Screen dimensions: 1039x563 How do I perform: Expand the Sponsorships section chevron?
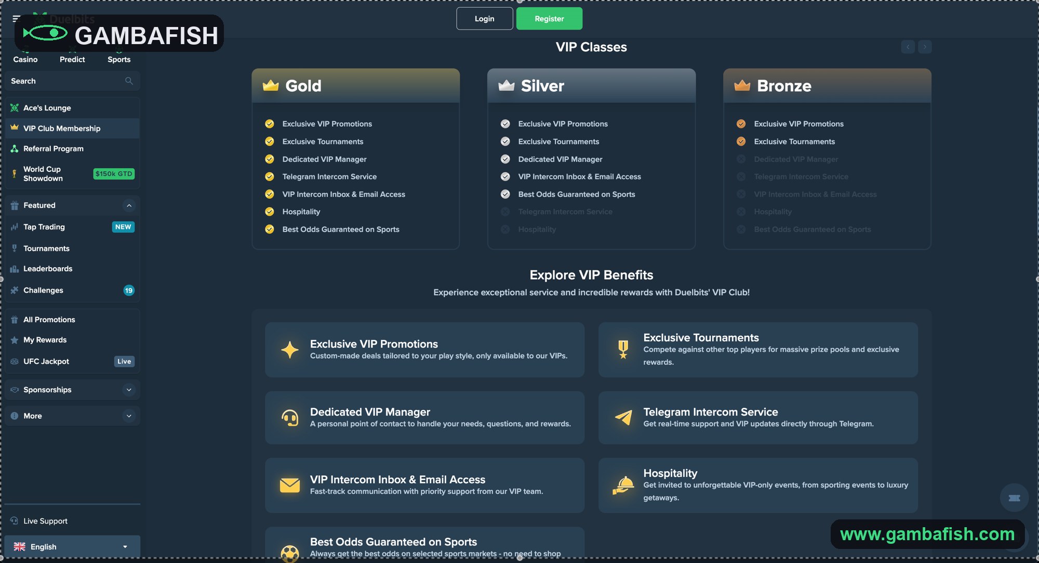pos(129,390)
